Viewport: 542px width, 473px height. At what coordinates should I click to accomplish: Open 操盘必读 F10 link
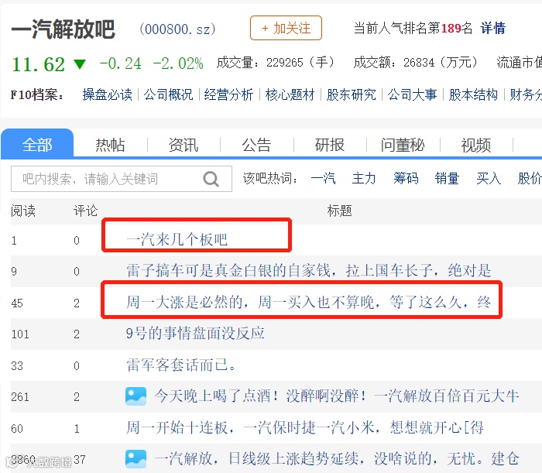108,94
